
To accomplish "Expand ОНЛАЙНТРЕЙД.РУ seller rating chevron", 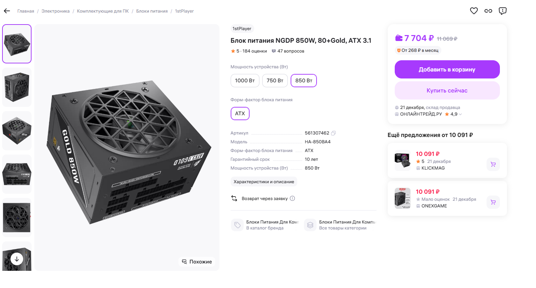I will click(460, 114).
